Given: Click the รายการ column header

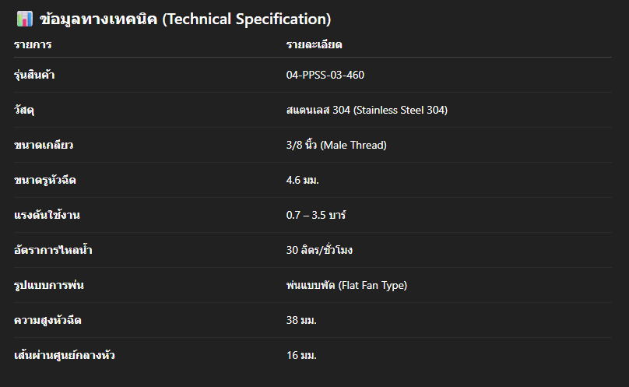Looking at the screenshot, I should pos(33,45).
